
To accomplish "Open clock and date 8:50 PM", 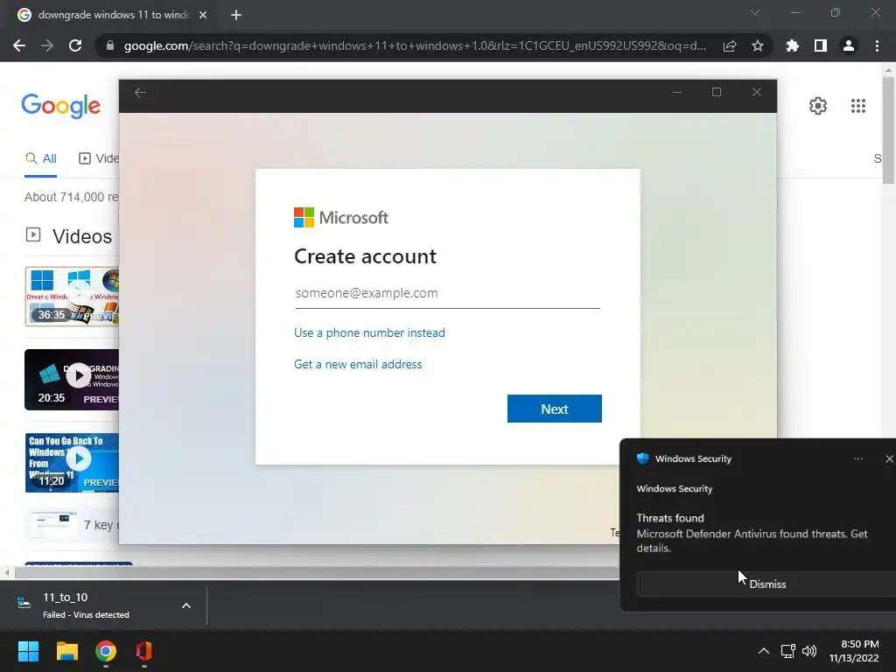I will pyautogui.click(x=854, y=651).
